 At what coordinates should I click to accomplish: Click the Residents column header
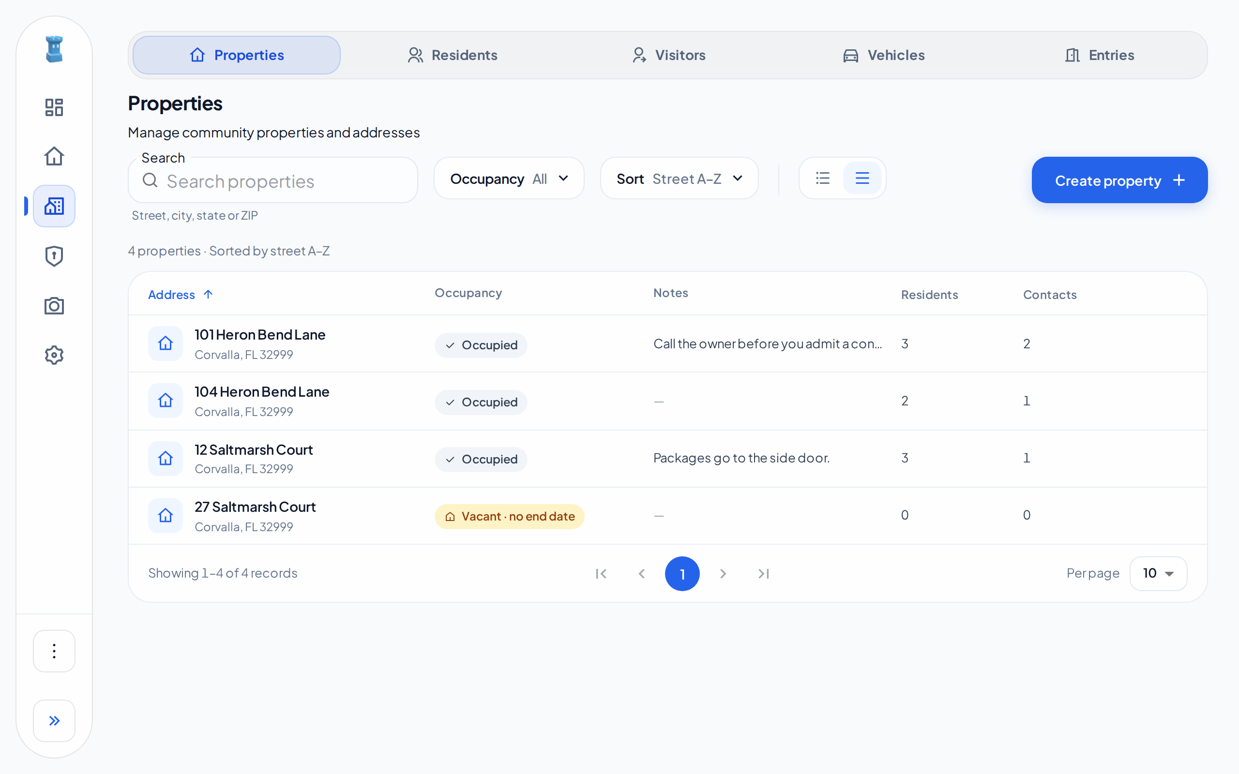(929, 295)
